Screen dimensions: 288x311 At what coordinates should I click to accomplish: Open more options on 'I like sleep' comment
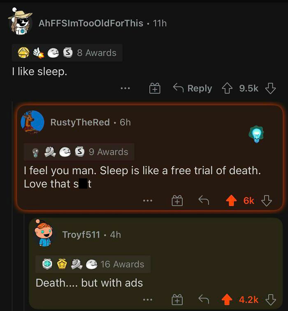click(125, 88)
